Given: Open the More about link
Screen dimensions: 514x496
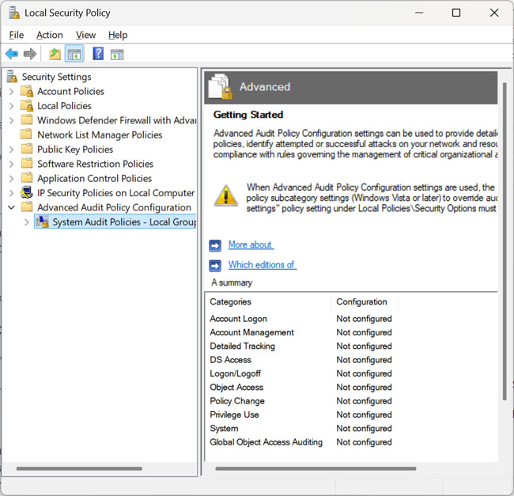Looking at the screenshot, I should [x=251, y=244].
